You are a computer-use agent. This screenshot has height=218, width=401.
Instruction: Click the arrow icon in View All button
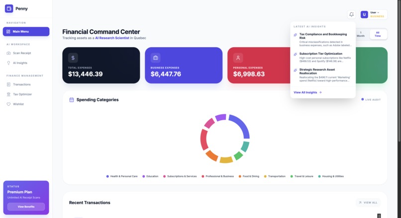tap(360, 203)
